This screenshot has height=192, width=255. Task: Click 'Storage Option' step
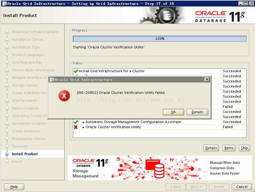point(25,85)
